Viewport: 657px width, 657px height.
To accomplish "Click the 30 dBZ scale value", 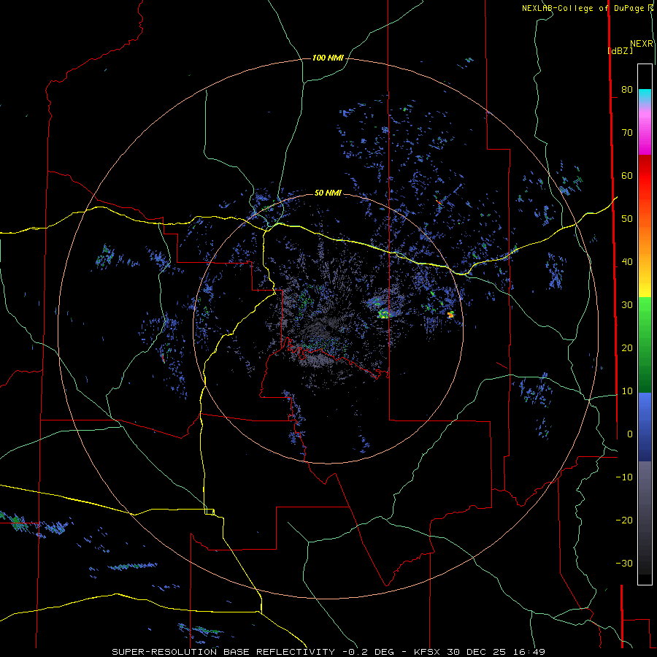I will click(x=627, y=305).
